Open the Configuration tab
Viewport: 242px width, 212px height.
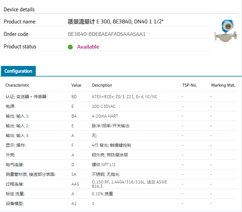click(x=18, y=71)
